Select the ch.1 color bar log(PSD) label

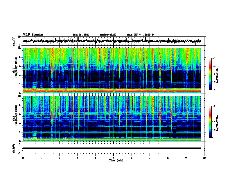tap(217, 75)
